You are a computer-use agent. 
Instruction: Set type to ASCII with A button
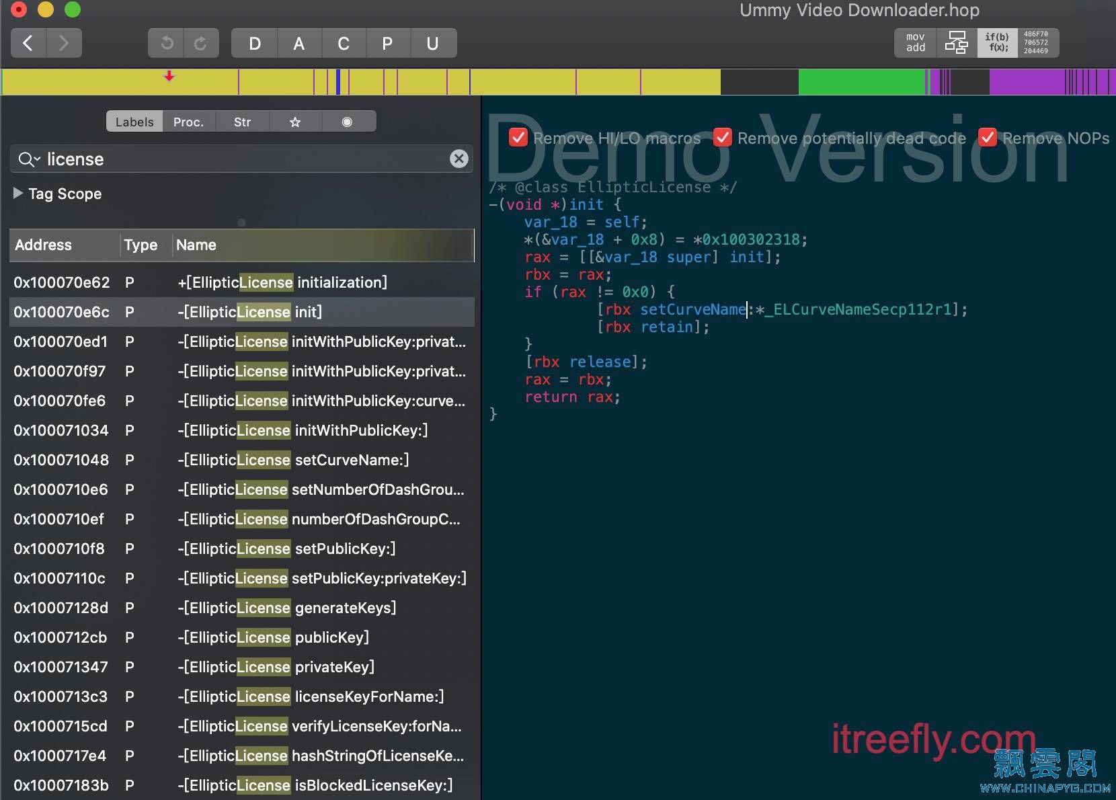coord(299,43)
